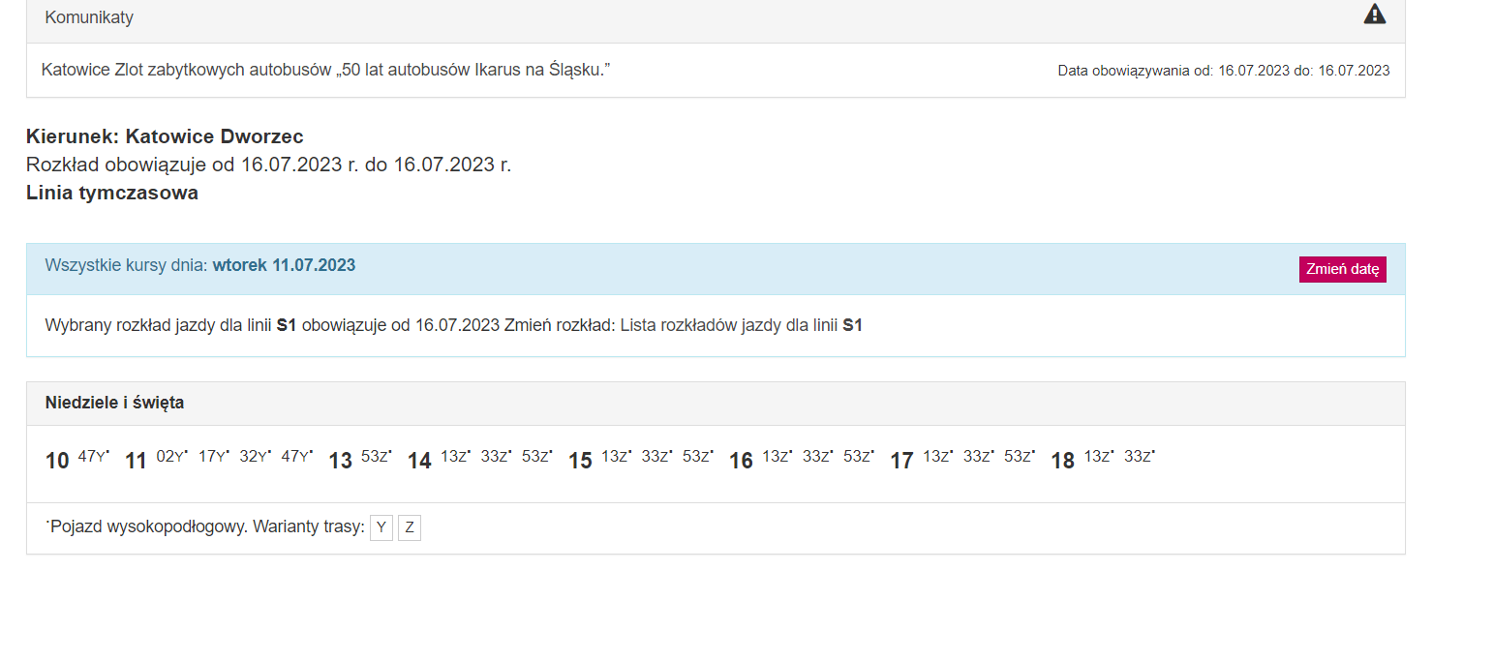Viewport: 1494px width, 661px height.
Task: Click the warning triangle icon in Komunikaty
Action: pos(1374,14)
